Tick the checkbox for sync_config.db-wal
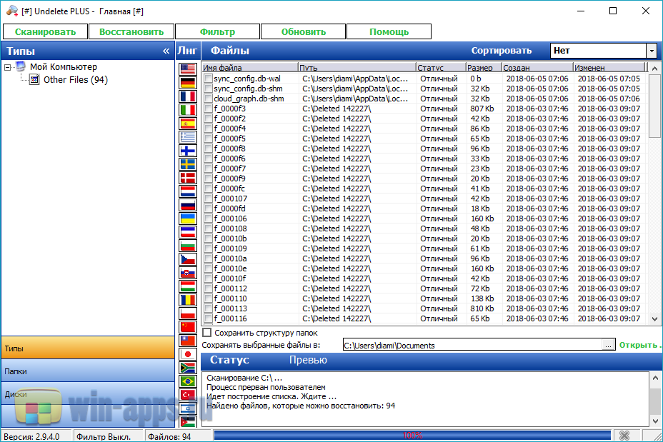This screenshot has height=442, width=663. tap(208, 79)
